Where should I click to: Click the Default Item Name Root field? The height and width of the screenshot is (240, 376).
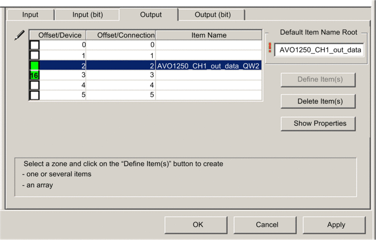(319, 50)
